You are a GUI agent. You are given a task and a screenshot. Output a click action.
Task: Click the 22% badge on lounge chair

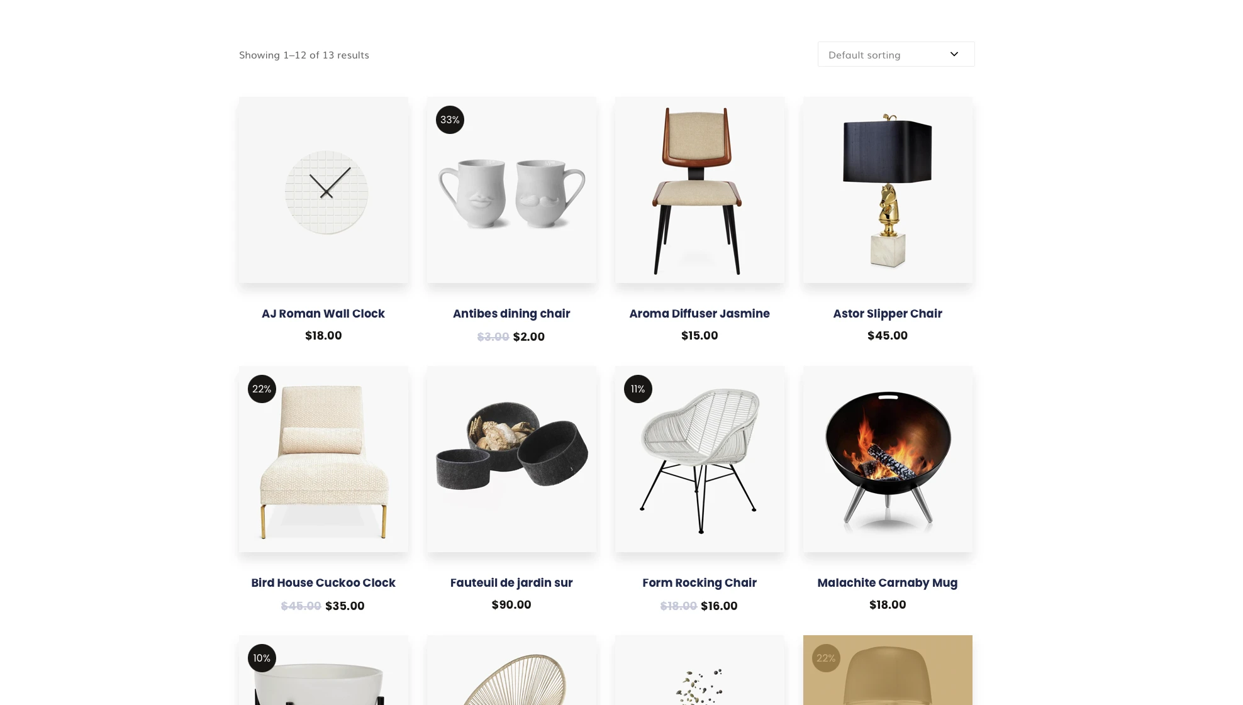point(262,389)
